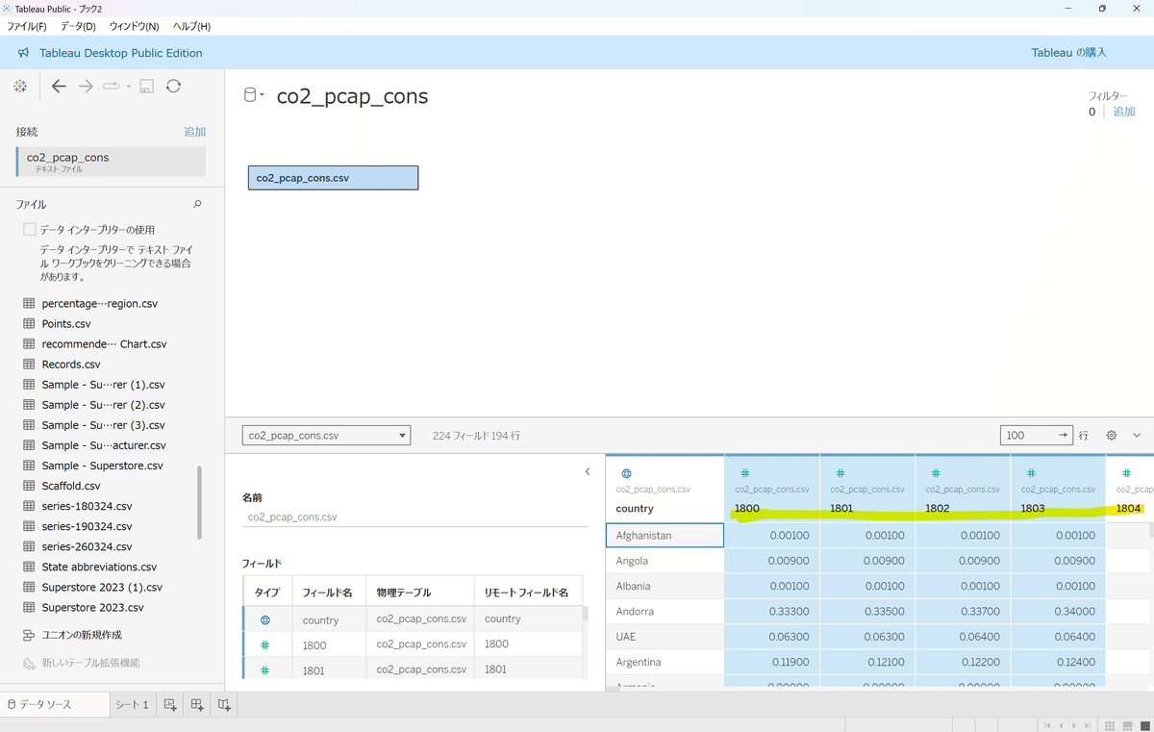1154x732 pixels.
Task: Expand the chevron right of the gear icon
Action: click(x=1136, y=436)
